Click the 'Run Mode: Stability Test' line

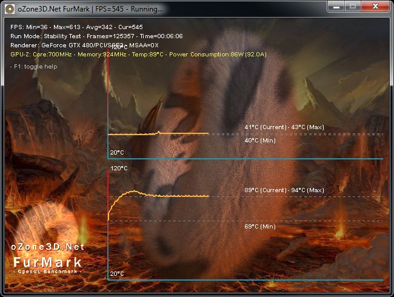pos(96,36)
